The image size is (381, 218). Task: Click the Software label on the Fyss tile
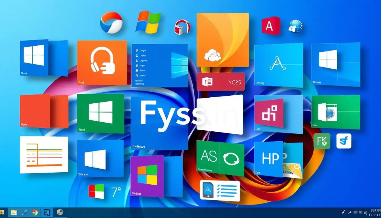(139, 147)
